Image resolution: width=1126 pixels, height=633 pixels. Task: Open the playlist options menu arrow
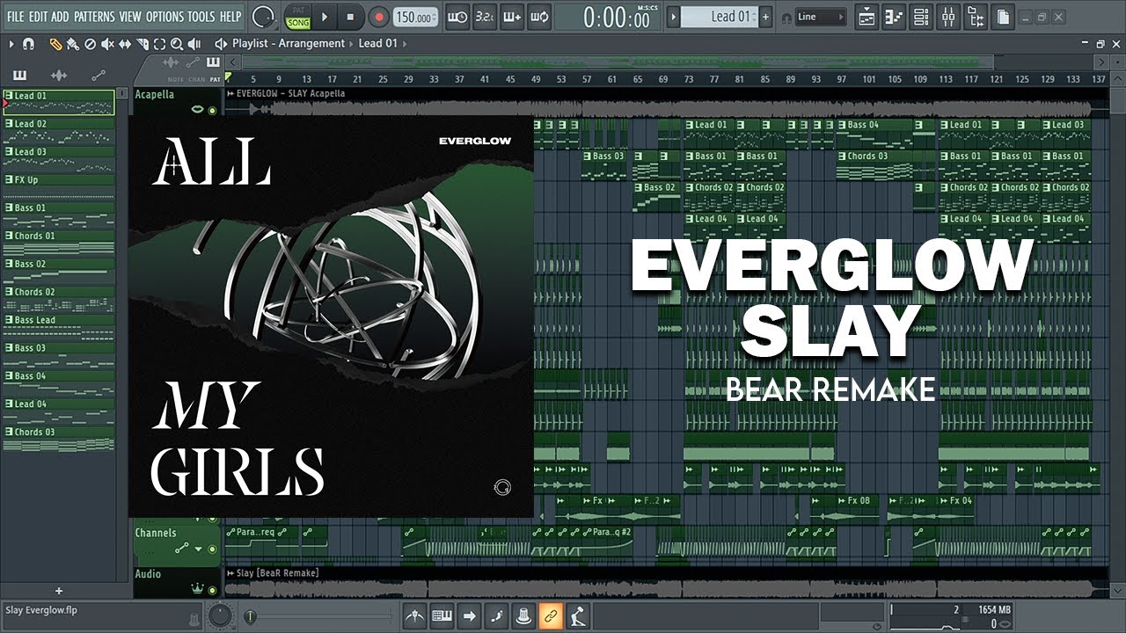click(x=11, y=44)
